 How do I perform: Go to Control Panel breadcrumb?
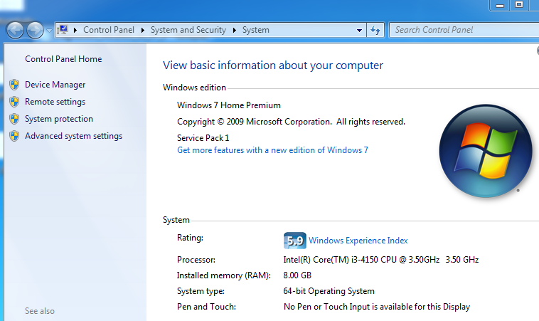109,30
